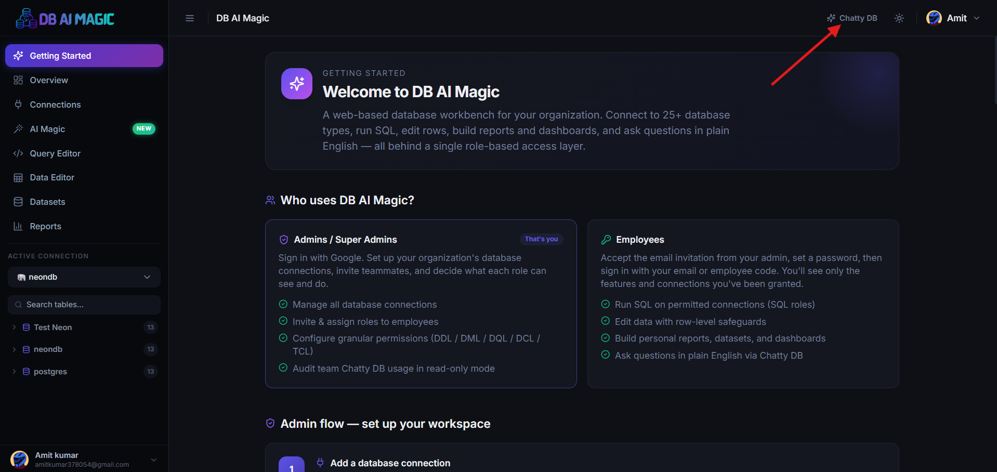Viewport: 997px width, 472px height.
Task: Expand the postgres database tree
Action: pos(14,372)
